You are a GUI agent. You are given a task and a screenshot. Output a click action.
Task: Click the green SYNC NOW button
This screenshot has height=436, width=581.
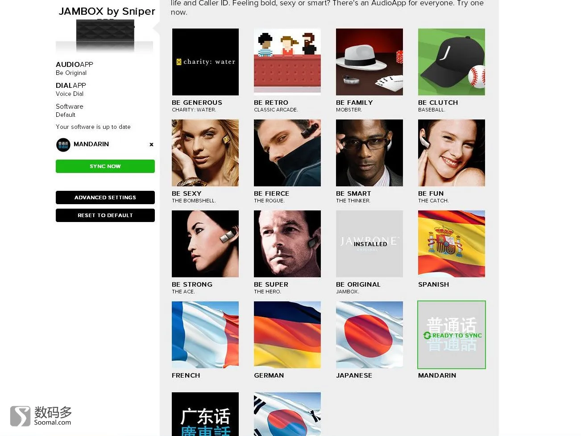(x=105, y=166)
